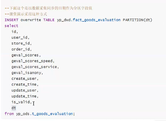Screen dimensions: 166x121
Task: Click the fact_goods_evaluation table name
Action: point(97,20)
